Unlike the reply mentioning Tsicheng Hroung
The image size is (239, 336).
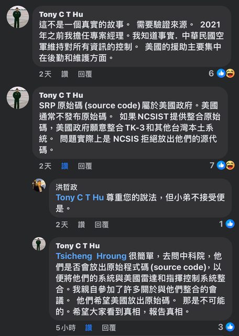(89, 328)
